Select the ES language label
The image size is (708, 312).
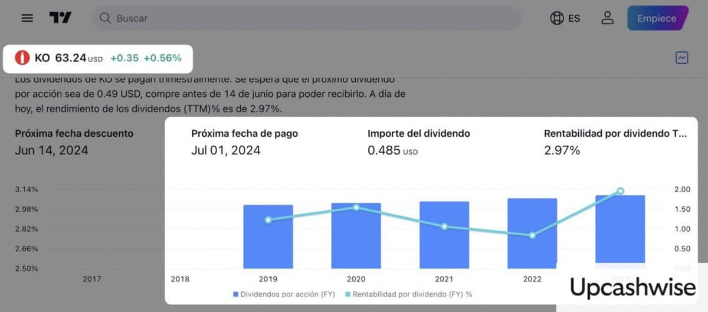pos(574,18)
